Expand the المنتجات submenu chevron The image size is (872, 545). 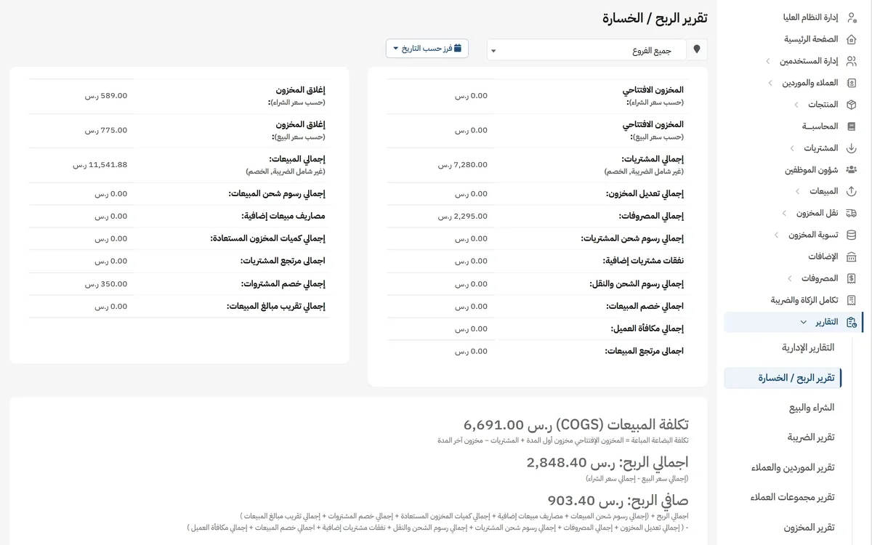tap(796, 105)
